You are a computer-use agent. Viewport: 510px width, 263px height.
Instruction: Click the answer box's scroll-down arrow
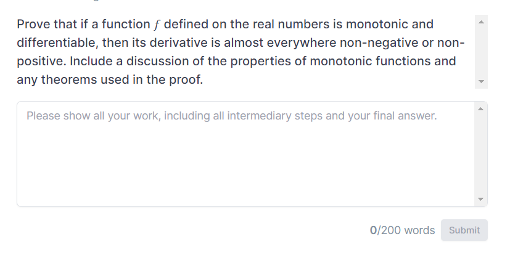click(x=482, y=199)
